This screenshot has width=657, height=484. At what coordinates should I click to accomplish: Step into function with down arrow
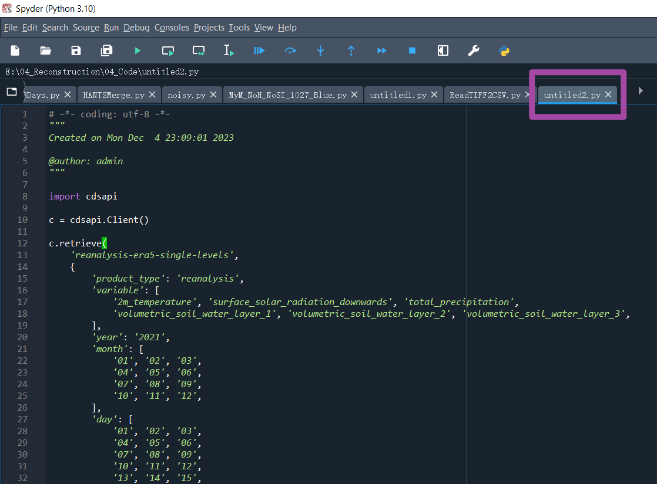pos(320,50)
